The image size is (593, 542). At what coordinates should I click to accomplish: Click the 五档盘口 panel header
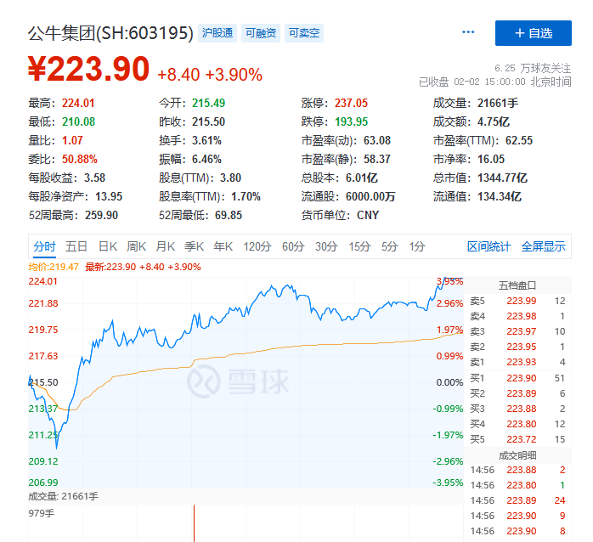coord(517,285)
